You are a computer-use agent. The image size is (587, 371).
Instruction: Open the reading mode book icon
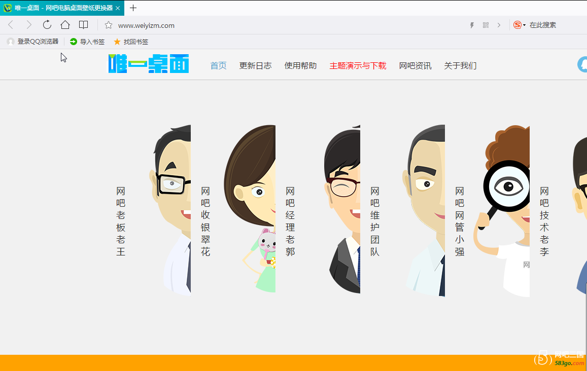coord(83,25)
